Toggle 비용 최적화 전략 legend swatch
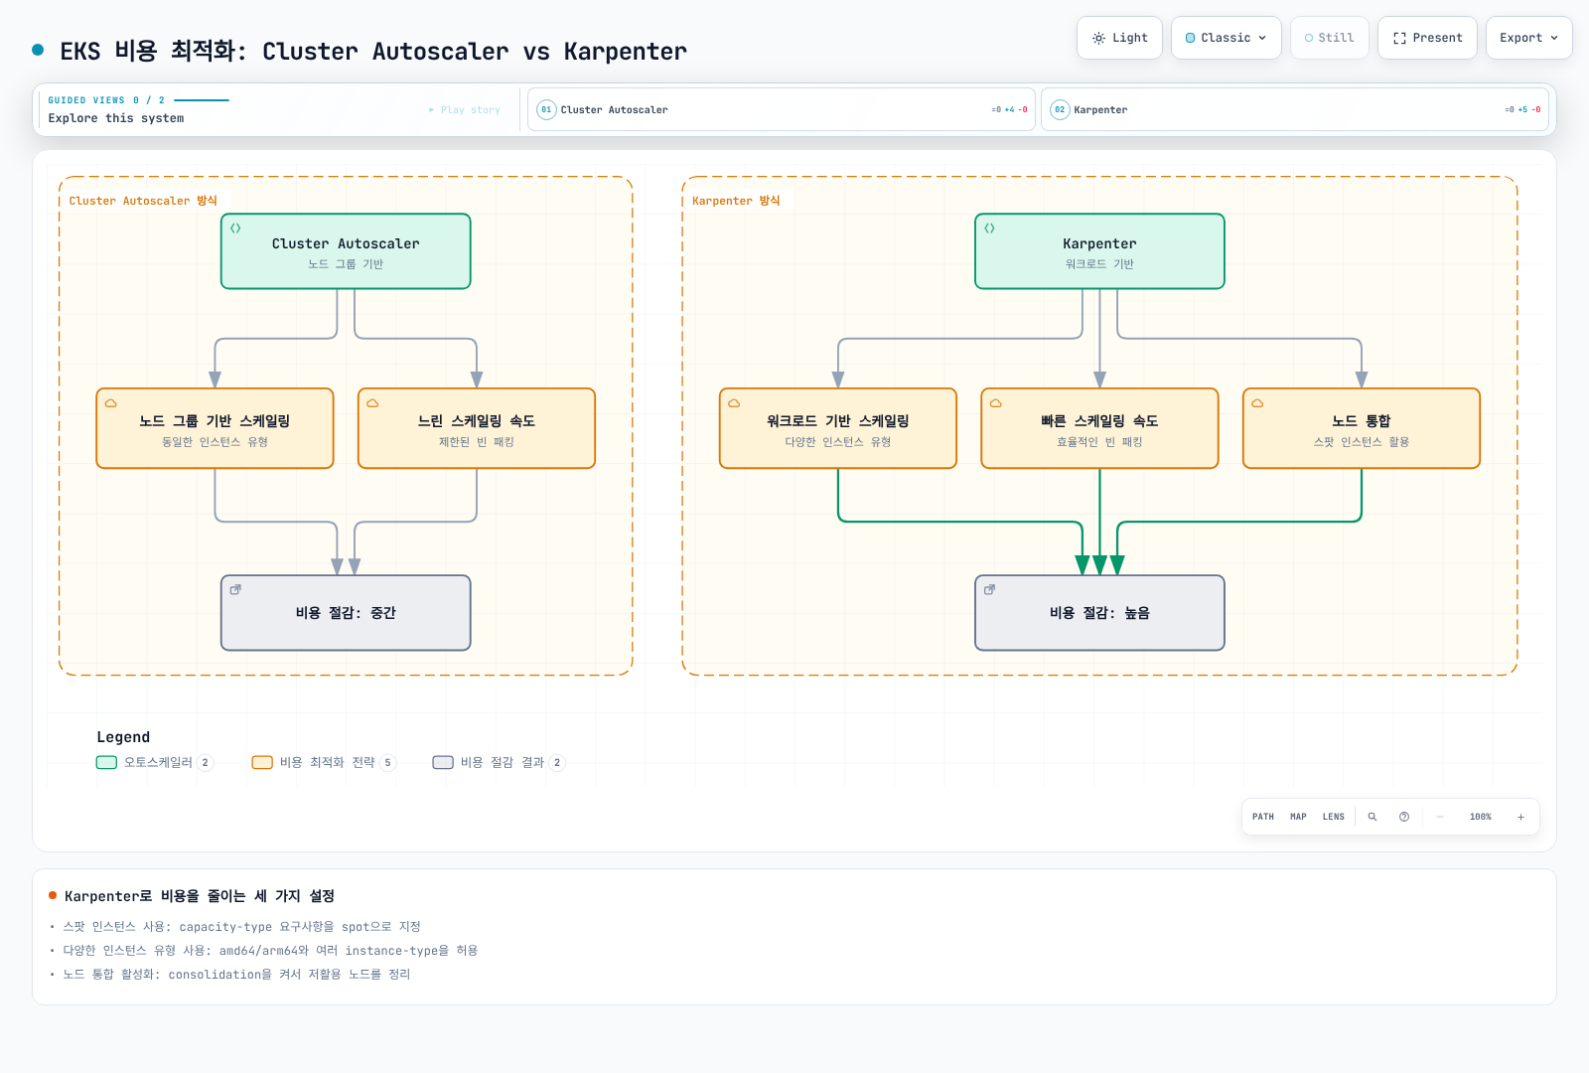This screenshot has width=1589, height=1073. click(262, 763)
